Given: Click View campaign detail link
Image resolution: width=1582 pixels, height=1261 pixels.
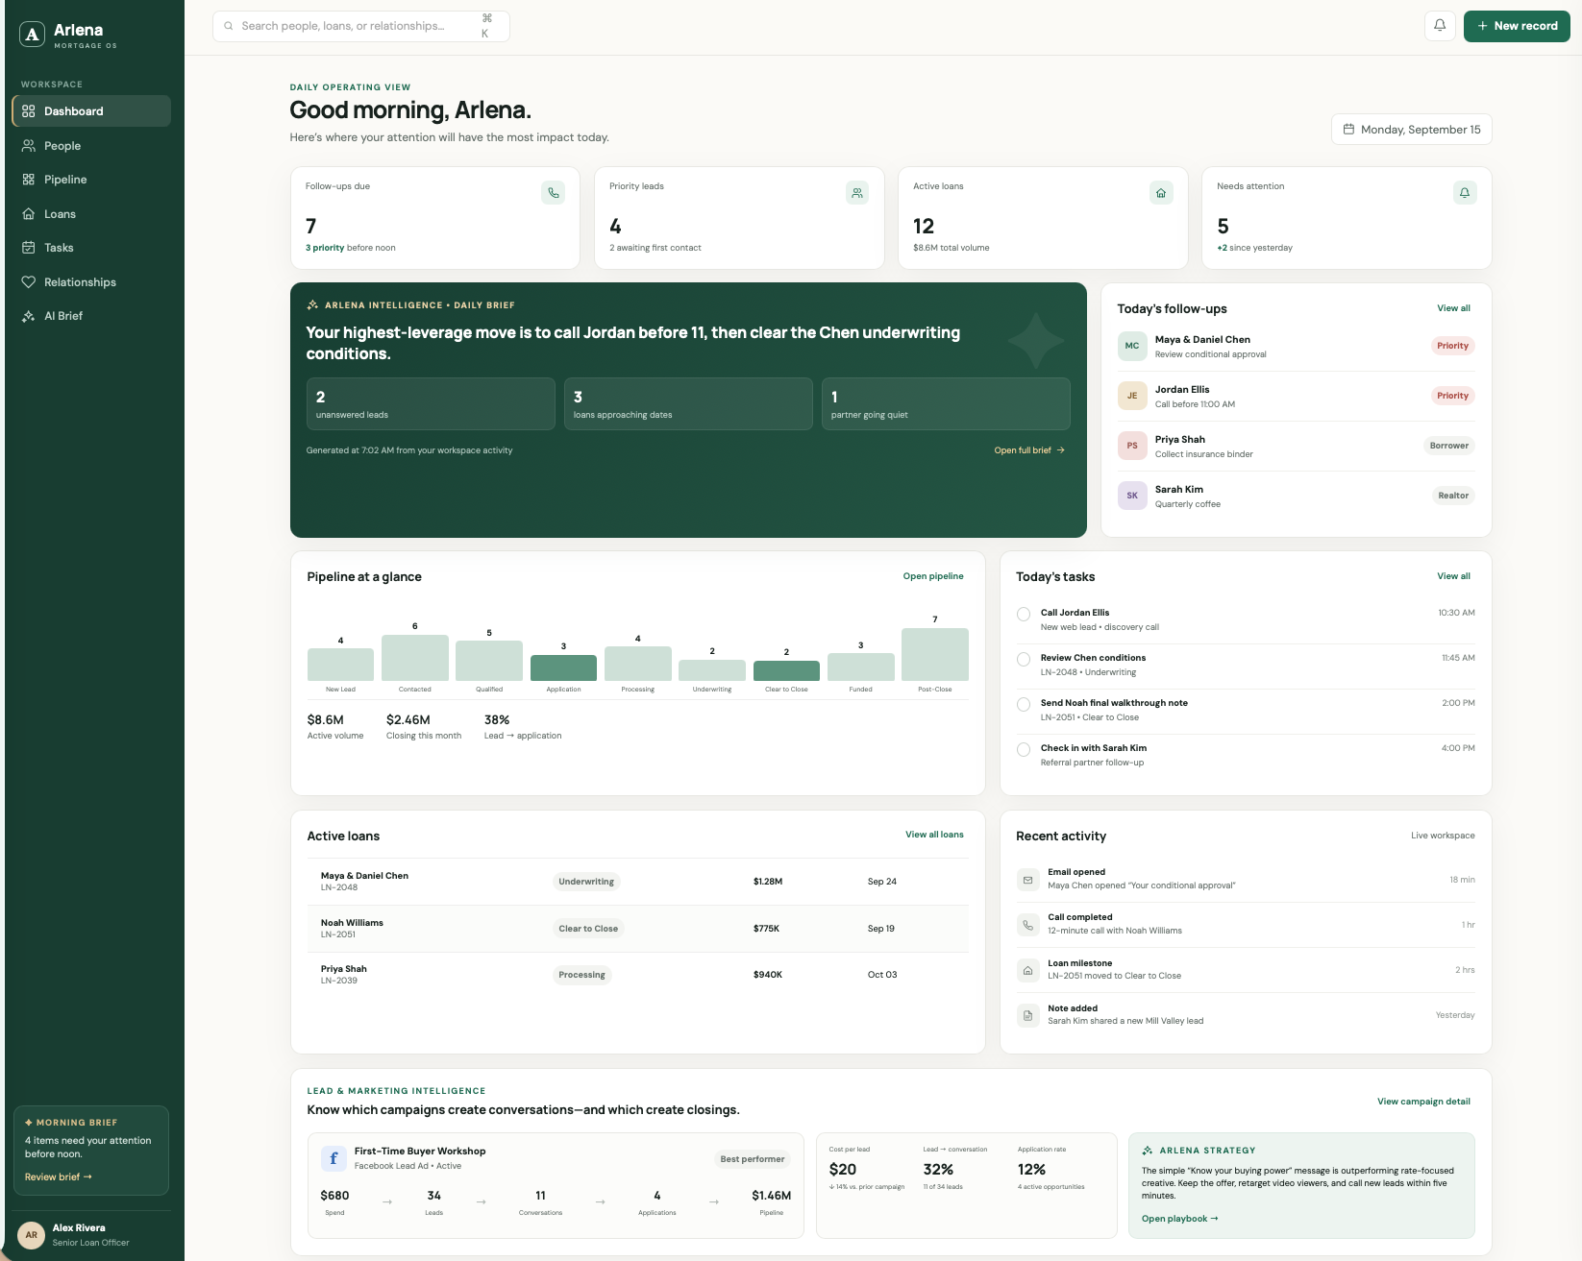Looking at the screenshot, I should coord(1423,1102).
